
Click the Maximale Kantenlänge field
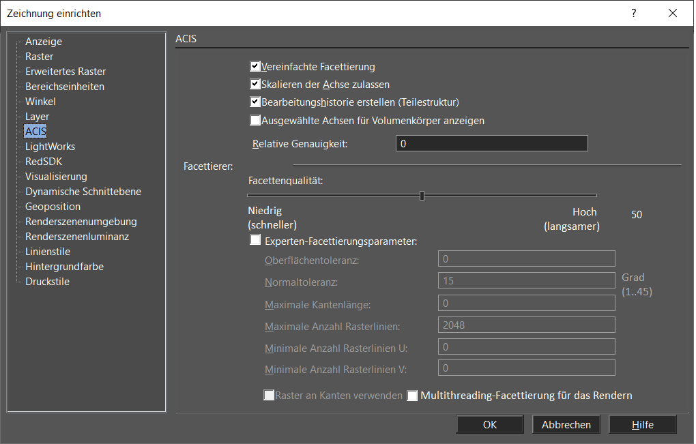point(527,303)
